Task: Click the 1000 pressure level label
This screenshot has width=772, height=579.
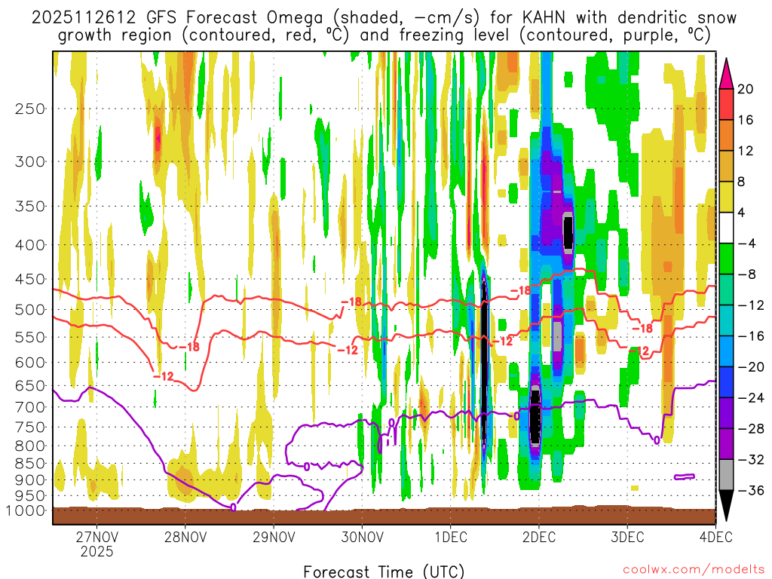Action: point(26,510)
